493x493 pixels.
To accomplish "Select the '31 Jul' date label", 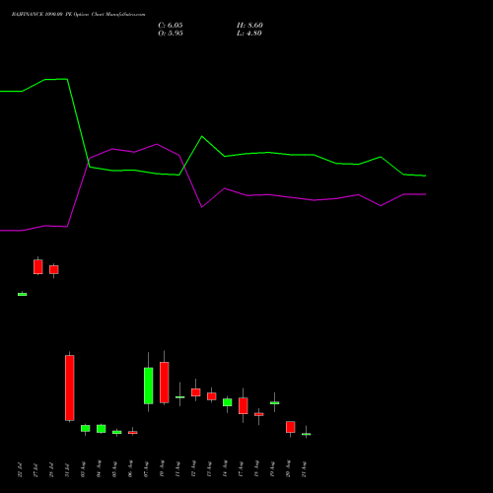I will pos(67,470).
